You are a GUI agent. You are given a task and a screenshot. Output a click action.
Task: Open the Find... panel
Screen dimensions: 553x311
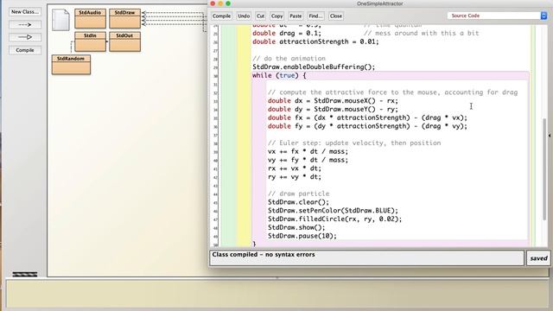pos(315,16)
